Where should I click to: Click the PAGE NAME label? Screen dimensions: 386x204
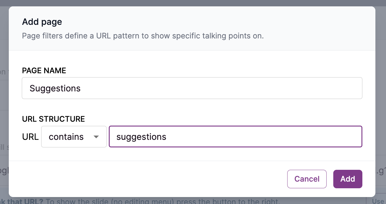pyautogui.click(x=44, y=71)
